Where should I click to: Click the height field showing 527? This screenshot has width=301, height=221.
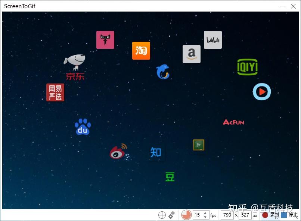click(245, 215)
